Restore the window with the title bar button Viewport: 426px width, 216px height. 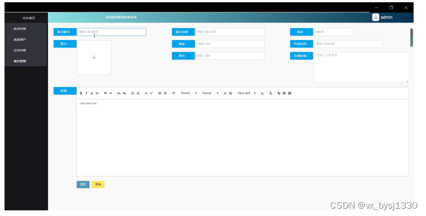coord(391,7)
